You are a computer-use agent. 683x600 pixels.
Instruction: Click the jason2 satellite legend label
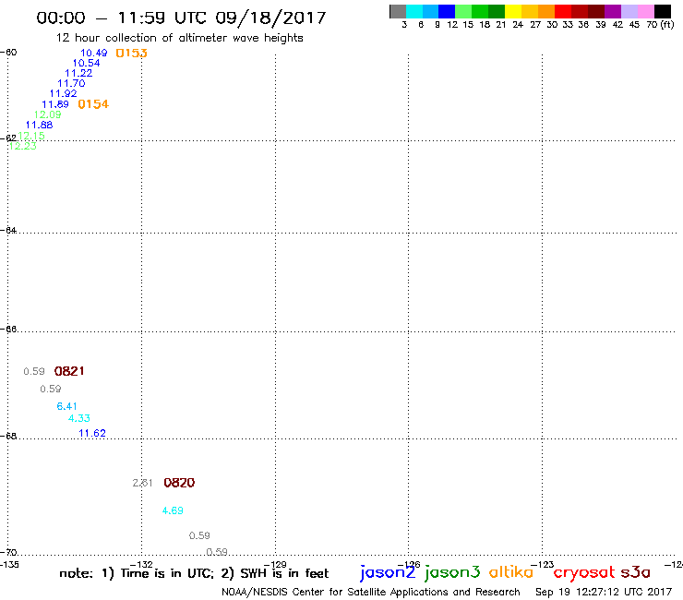[388, 572]
